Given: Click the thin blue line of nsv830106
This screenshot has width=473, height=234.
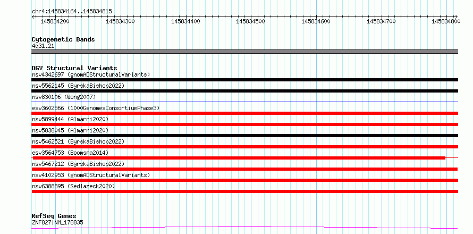Looking at the screenshot, I should (x=245, y=102).
